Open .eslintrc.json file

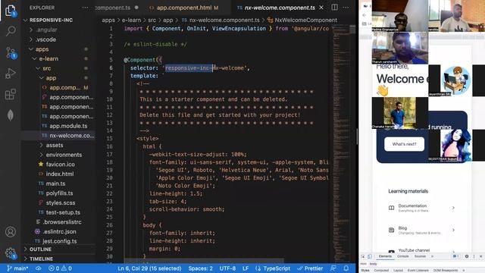[x=59, y=231]
